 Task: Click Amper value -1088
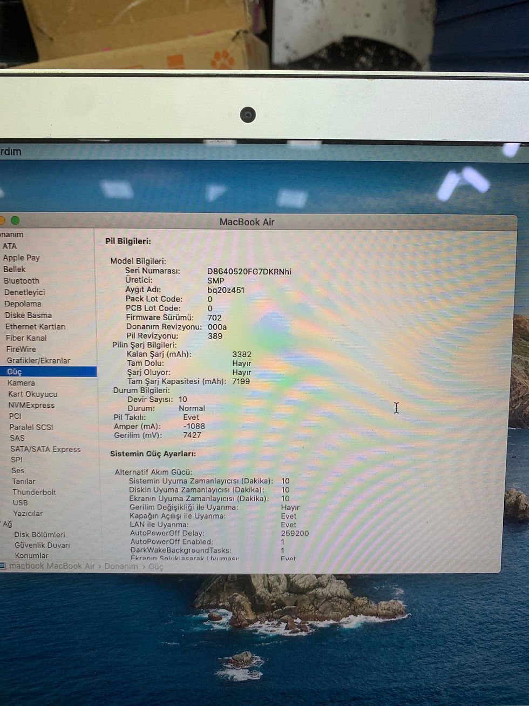pos(194,426)
